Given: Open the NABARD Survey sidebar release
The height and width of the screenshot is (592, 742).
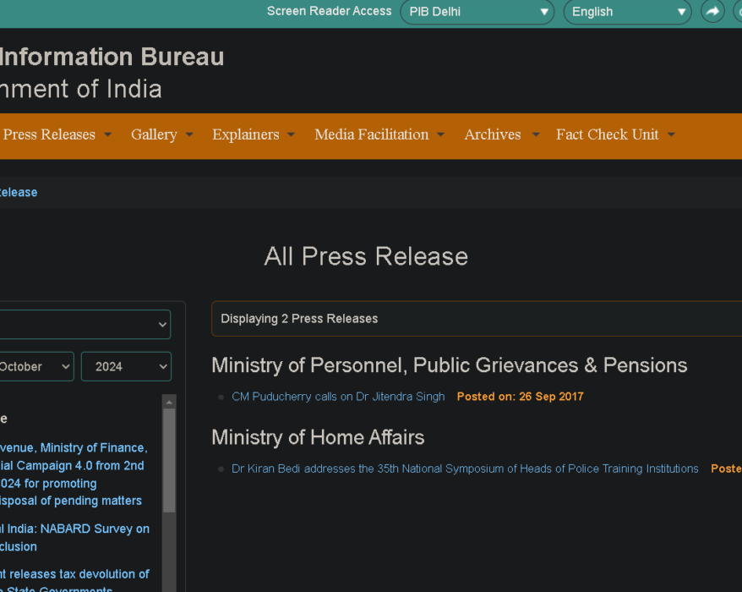Looking at the screenshot, I should pos(74,538).
